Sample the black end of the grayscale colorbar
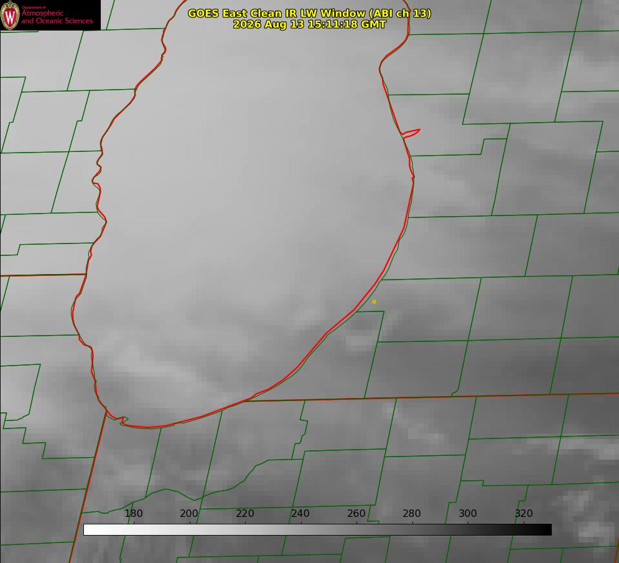The image size is (619, 563). click(546, 530)
